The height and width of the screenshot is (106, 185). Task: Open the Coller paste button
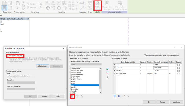pos(18,5)
